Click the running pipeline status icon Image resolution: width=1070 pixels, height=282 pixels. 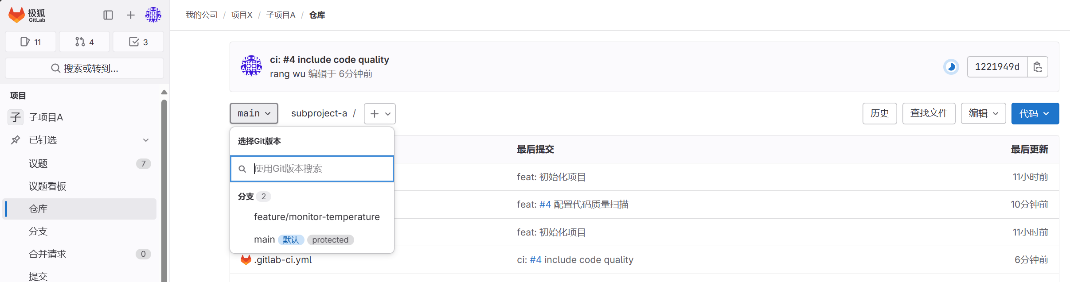(951, 67)
